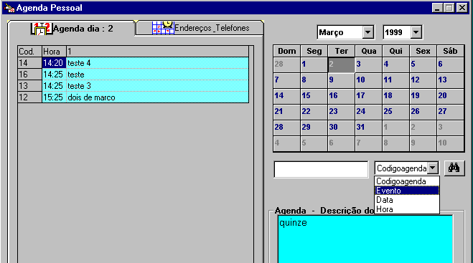Pick day 17 in the calendar

(369, 96)
